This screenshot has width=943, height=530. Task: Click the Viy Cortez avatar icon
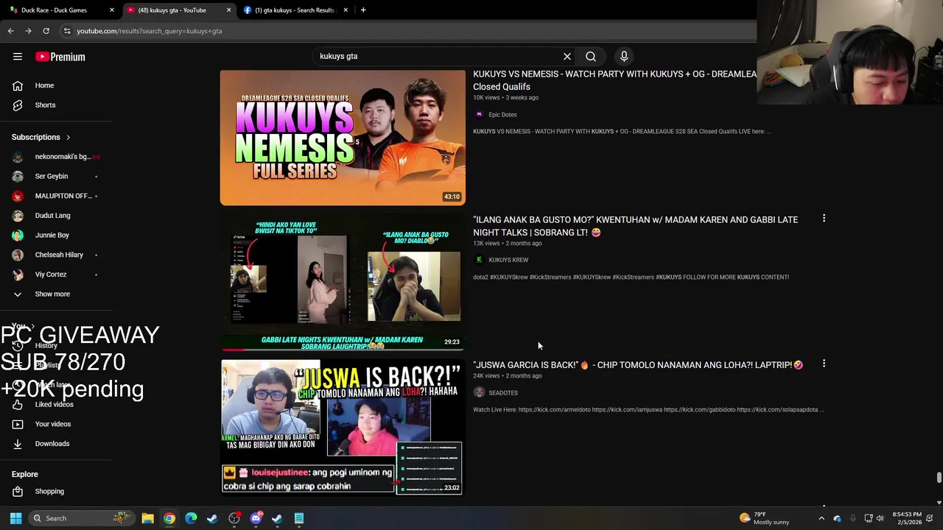click(x=18, y=274)
